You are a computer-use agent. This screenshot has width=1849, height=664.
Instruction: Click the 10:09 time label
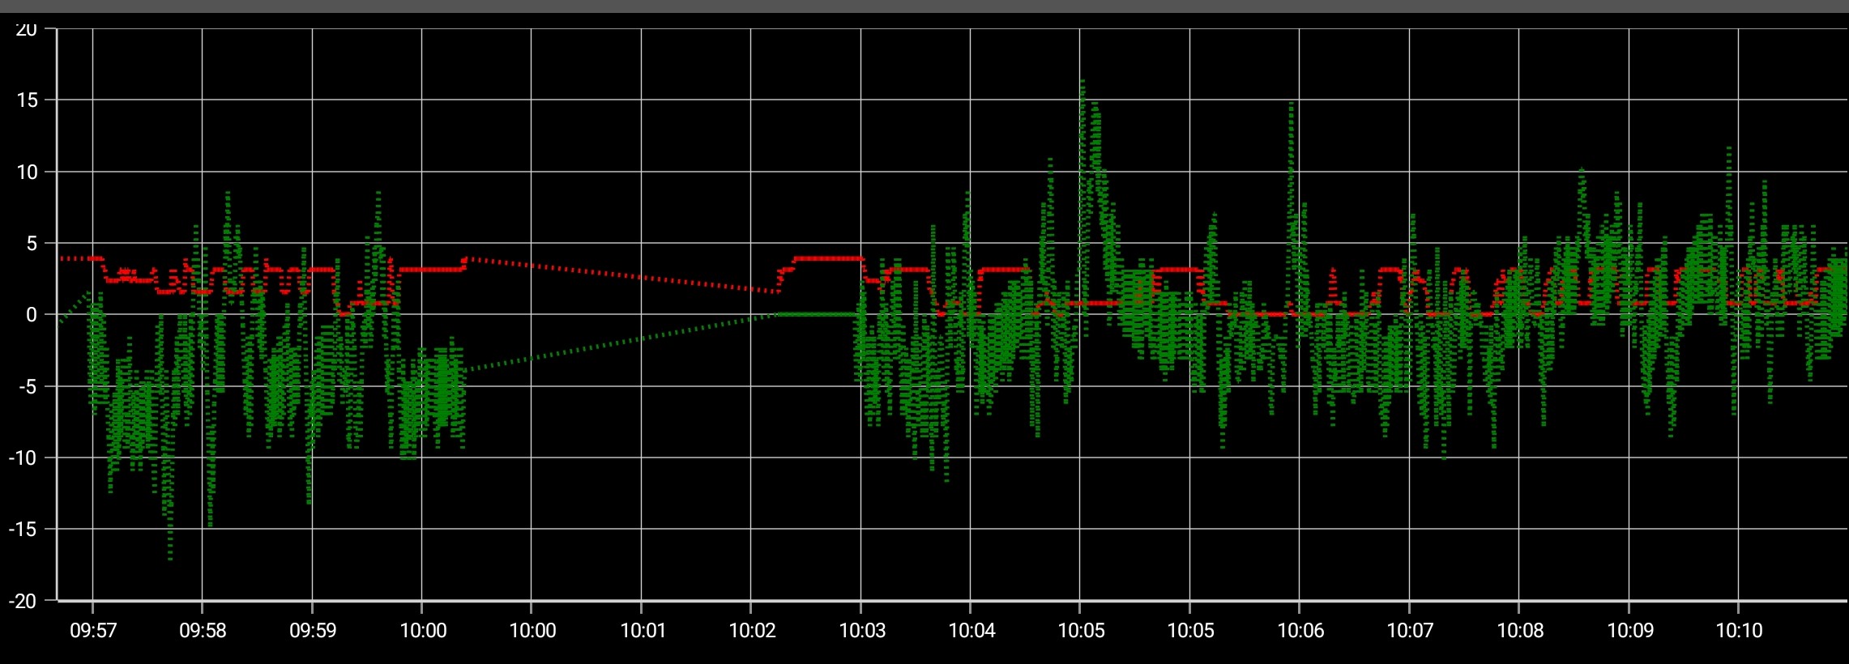[x=1630, y=631]
